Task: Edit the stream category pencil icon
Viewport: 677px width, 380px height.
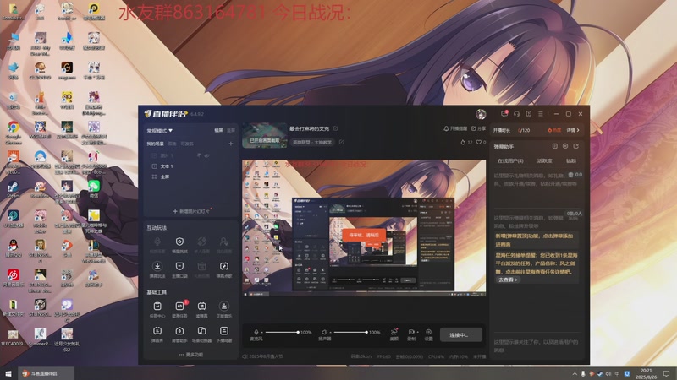Action: 342,142
